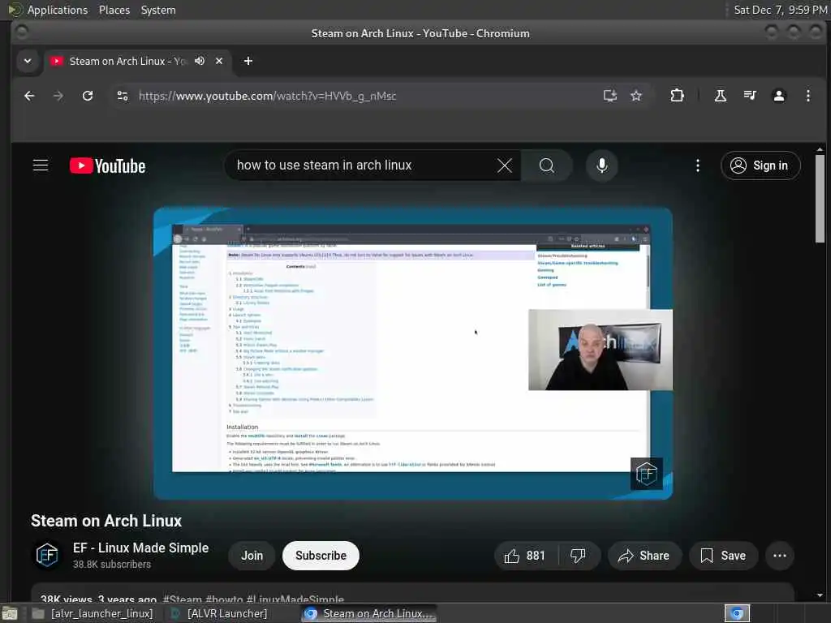The width and height of the screenshot is (831, 623).
Task: Click the install app icon in address bar
Action: pos(610,96)
